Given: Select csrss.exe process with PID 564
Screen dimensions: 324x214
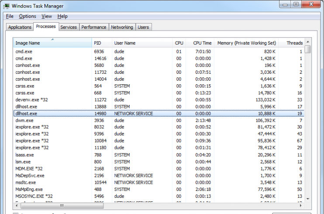Looking at the screenshot, I should (x=159, y=86).
